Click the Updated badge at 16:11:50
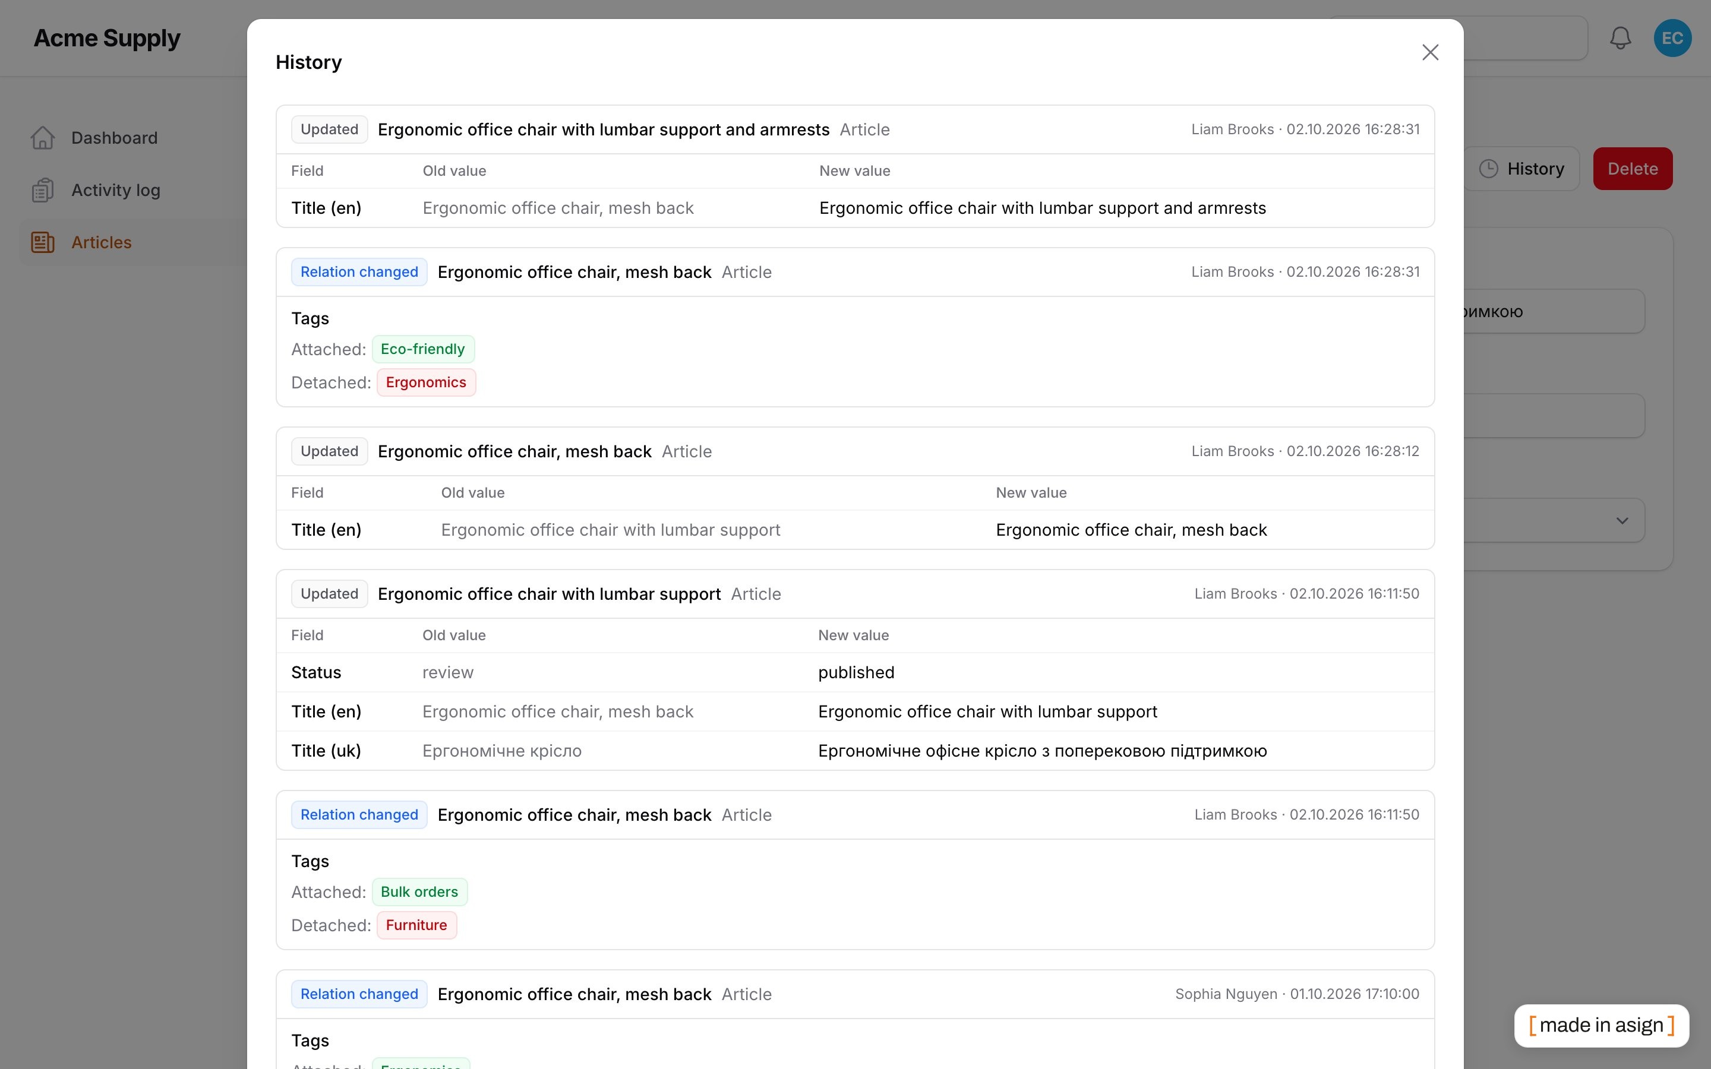This screenshot has height=1069, width=1711. tap(330, 594)
